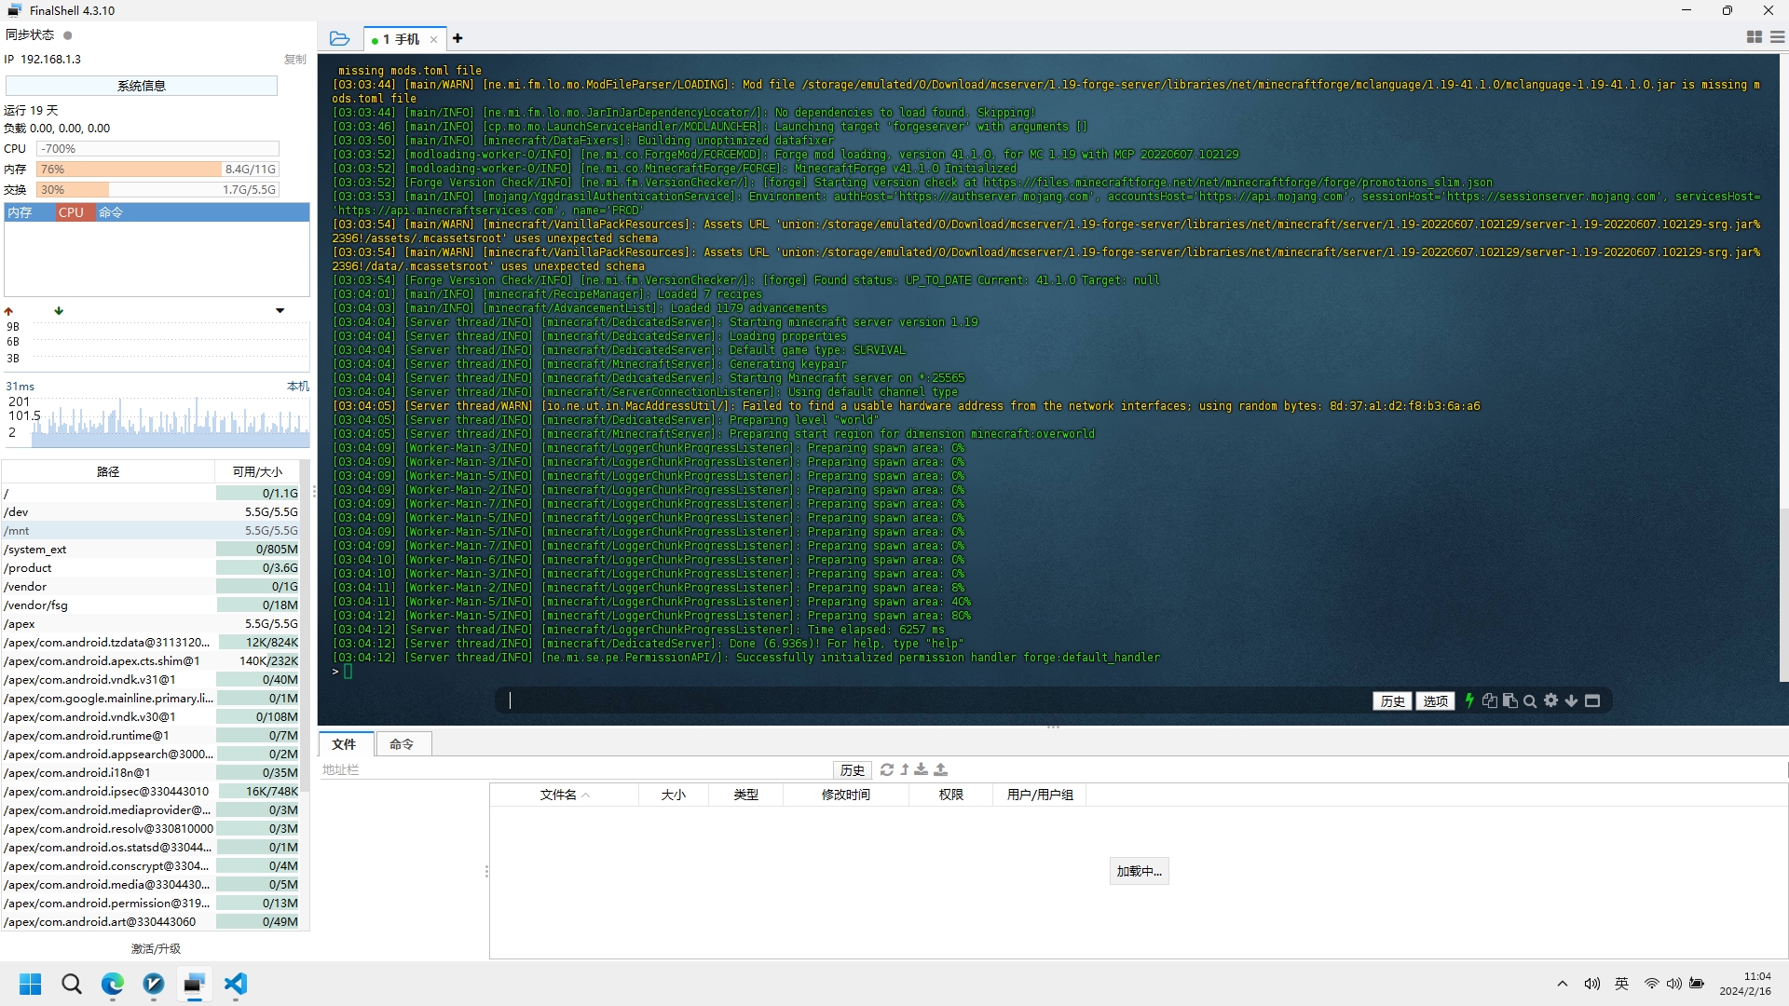The height and width of the screenshot is (1006, 1789).
Task: Click the fullscreen window icon in terminal toolbar
Action: click(1592, 700)
